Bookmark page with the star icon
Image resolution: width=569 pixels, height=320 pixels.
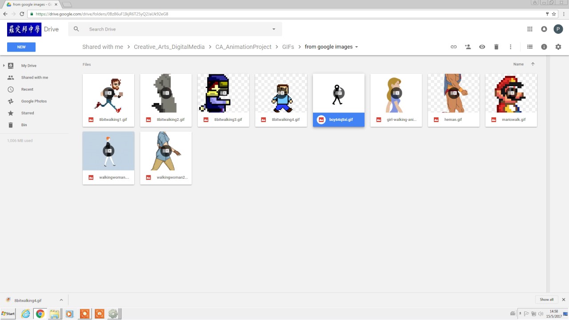pos(554,14)
